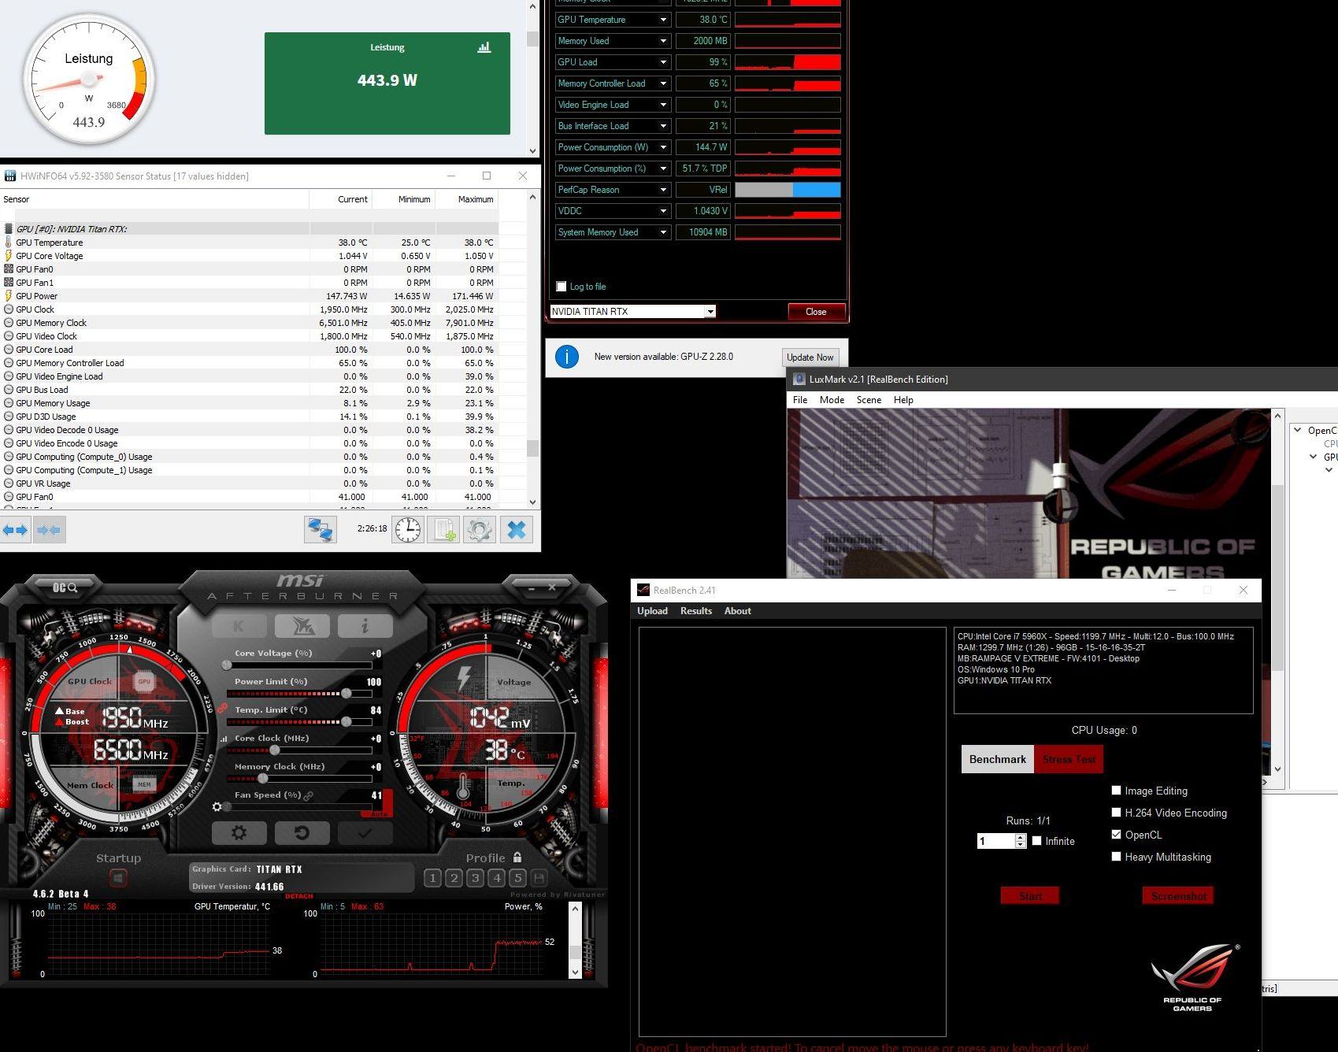The image size is (1338, 1052).
Task: Click the Screenshot button in RealBench
Action: point(1178,895)
